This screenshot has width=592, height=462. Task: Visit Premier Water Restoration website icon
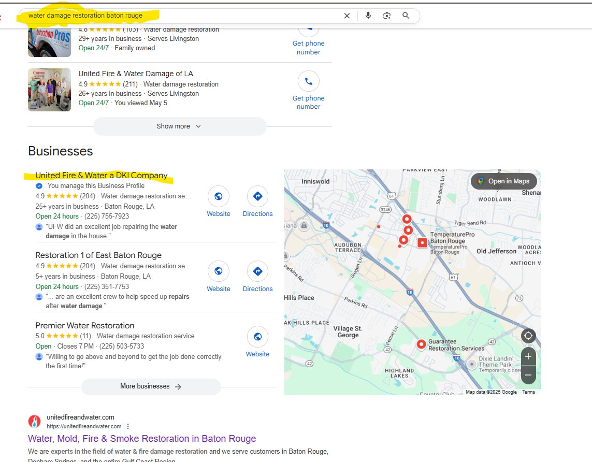[x=257, y=337]
